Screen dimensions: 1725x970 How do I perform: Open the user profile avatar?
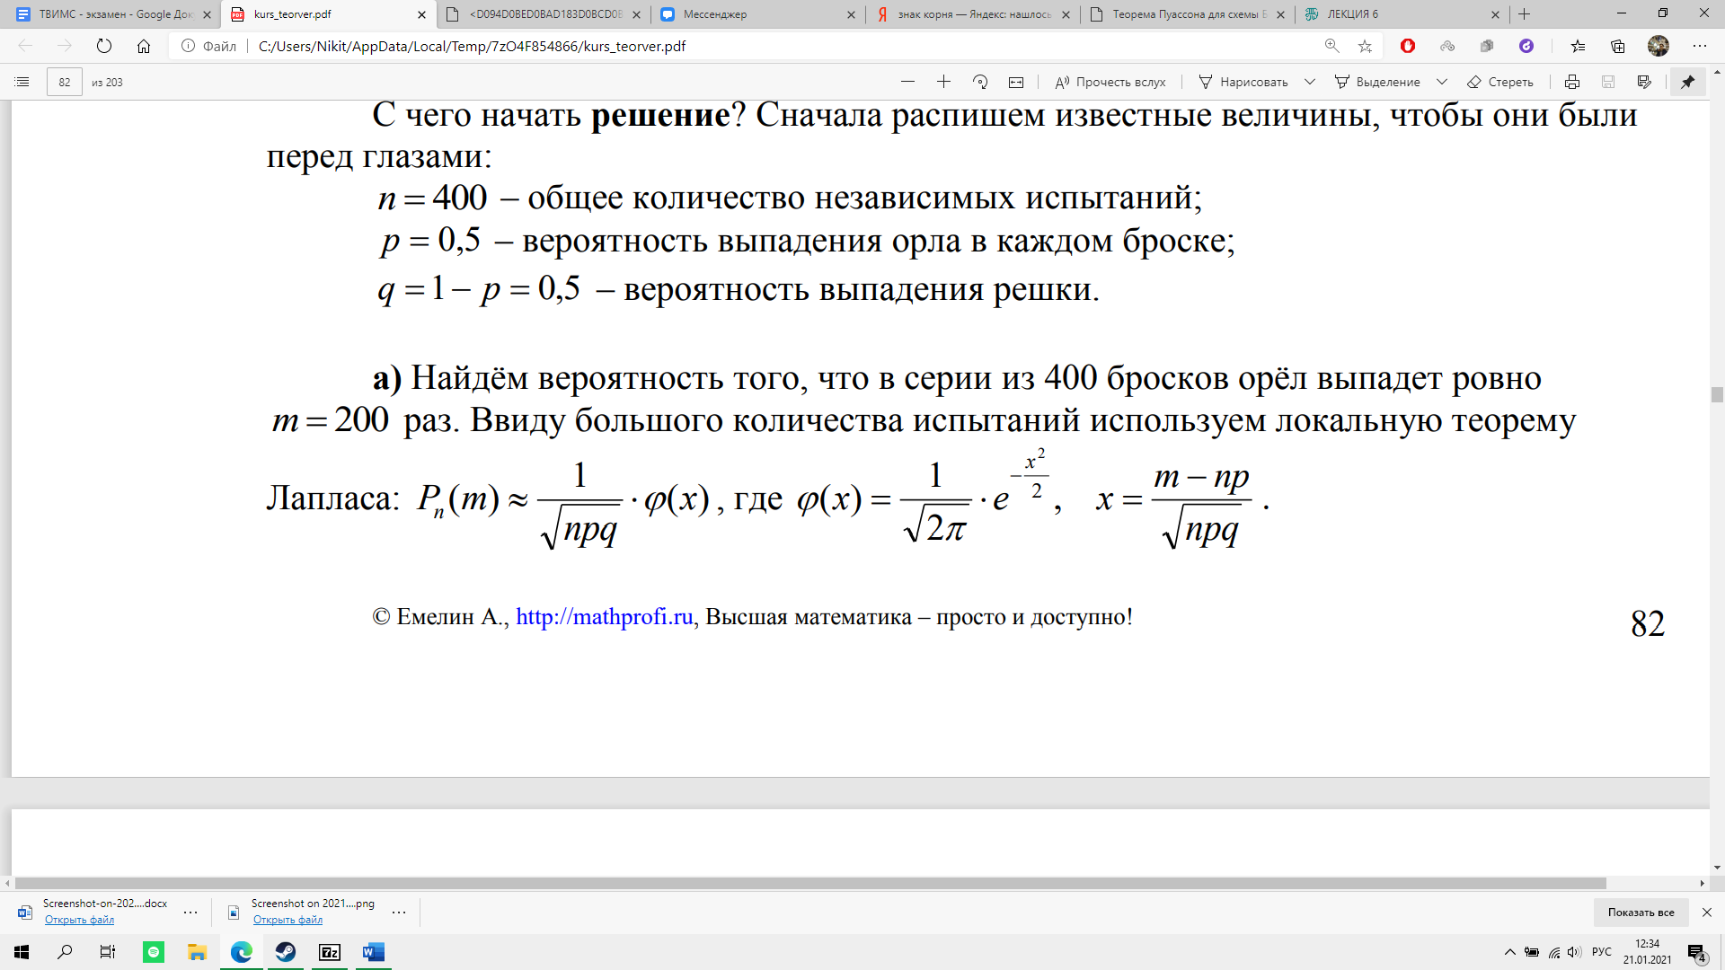[1659, 46]
